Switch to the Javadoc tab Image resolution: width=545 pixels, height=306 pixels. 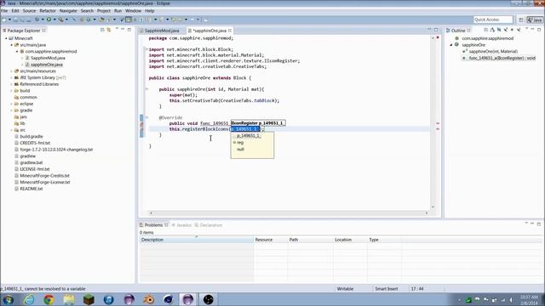(x=181, y=225)
